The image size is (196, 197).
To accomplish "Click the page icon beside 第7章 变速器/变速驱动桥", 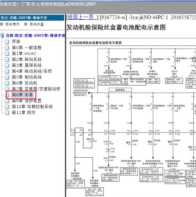I will pos(7,89).
